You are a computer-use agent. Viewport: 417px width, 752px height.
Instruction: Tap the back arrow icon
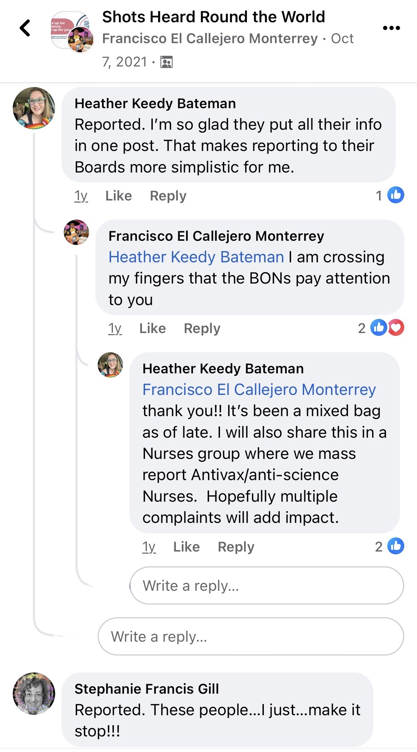pos(25,28)
